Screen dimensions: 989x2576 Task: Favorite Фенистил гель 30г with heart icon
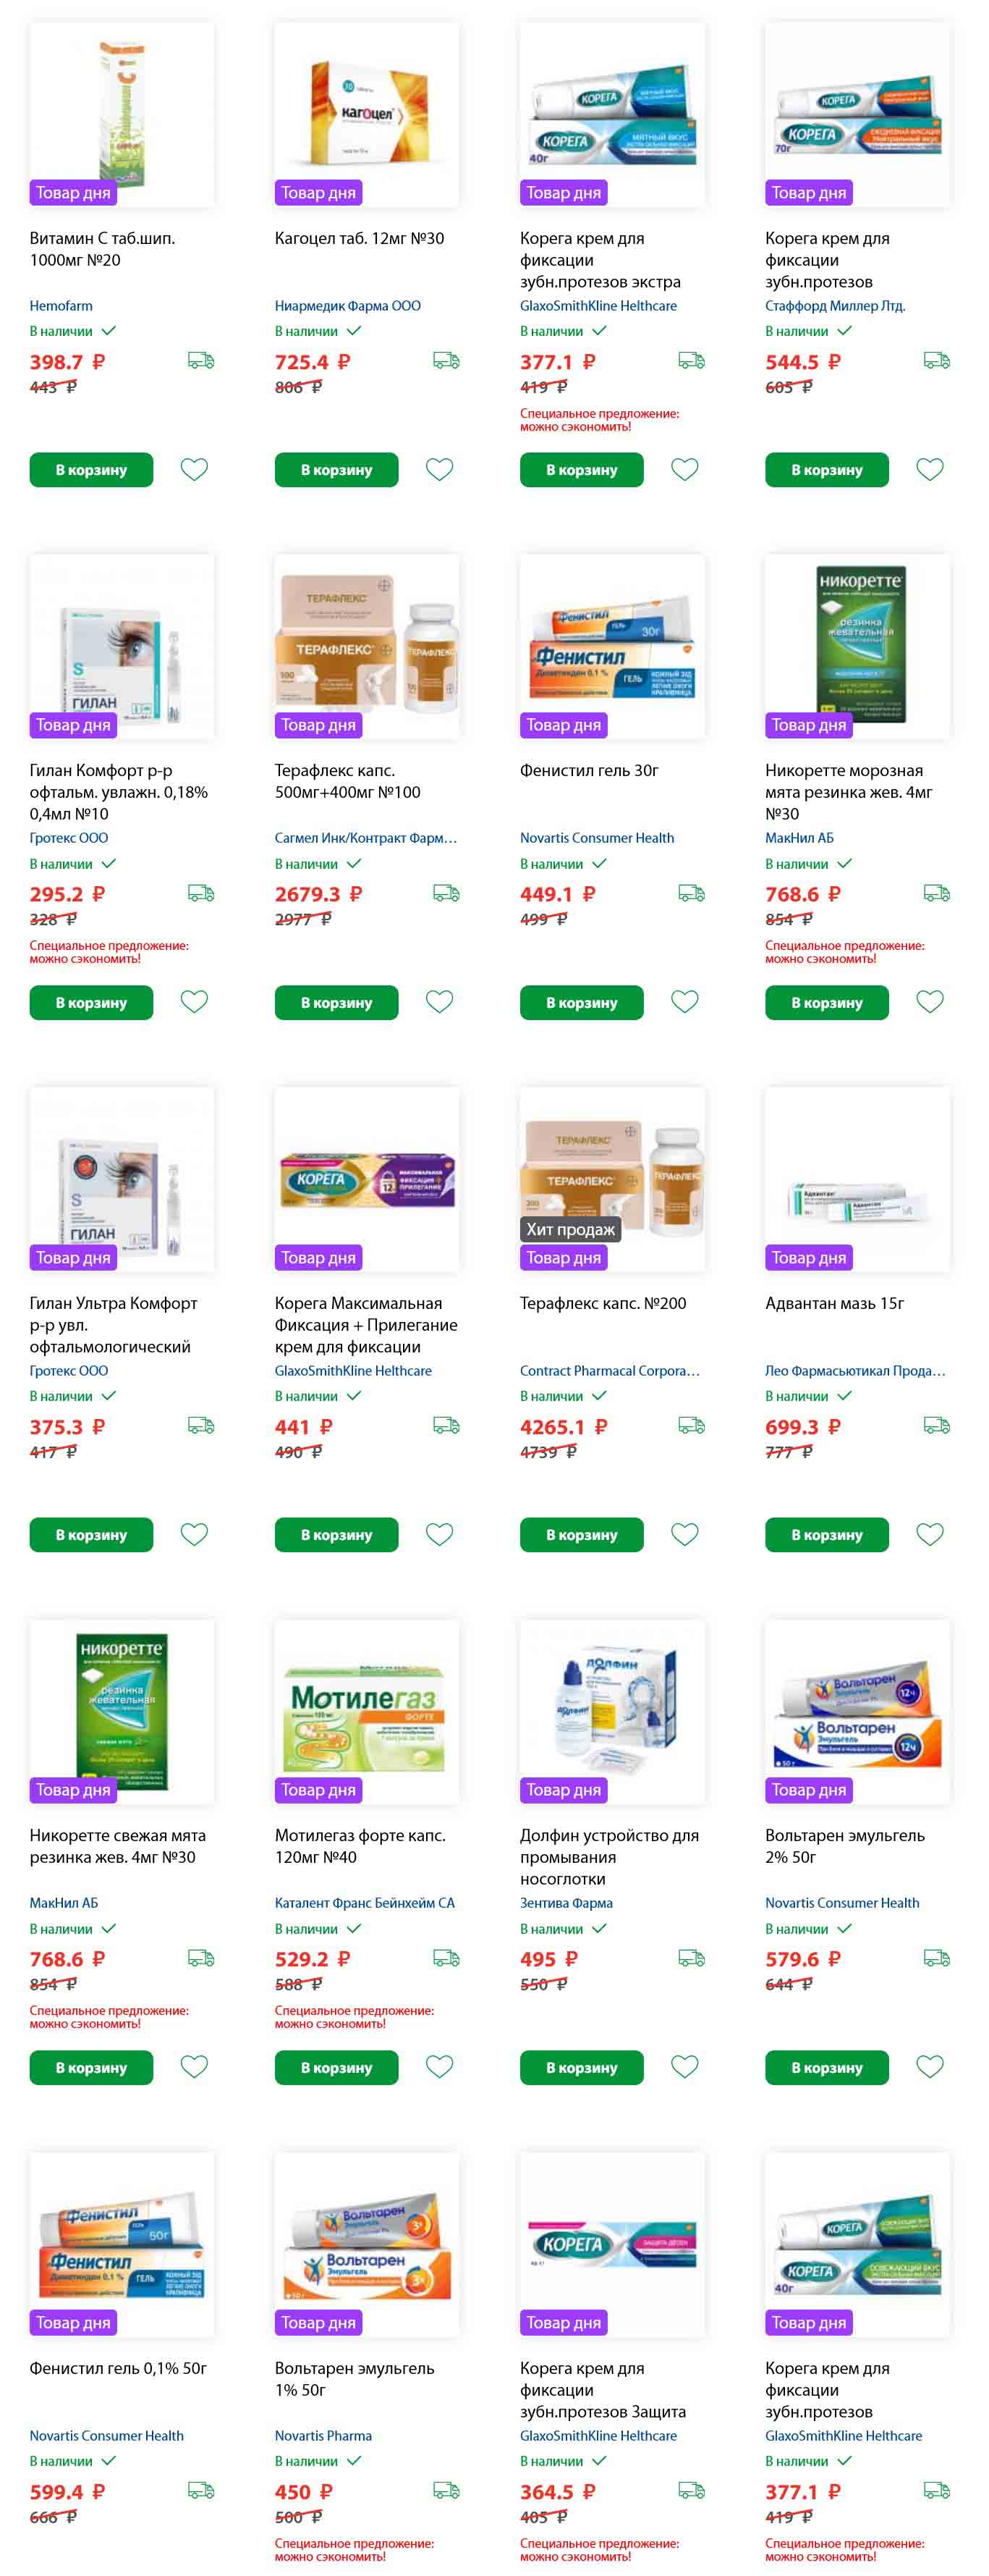pos(684,1001)
